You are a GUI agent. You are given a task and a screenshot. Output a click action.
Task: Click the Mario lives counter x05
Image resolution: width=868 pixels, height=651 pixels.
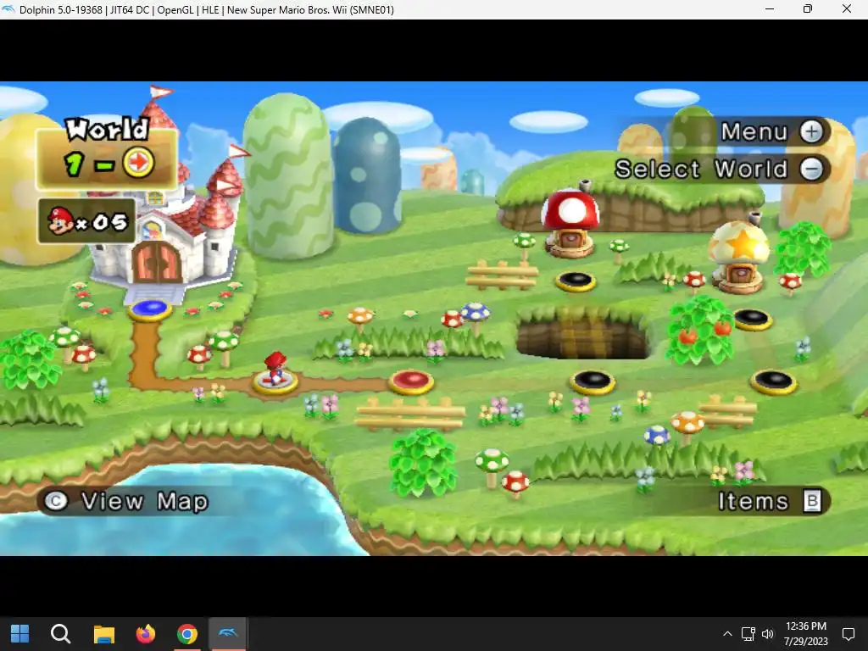[x=87, y=221]
